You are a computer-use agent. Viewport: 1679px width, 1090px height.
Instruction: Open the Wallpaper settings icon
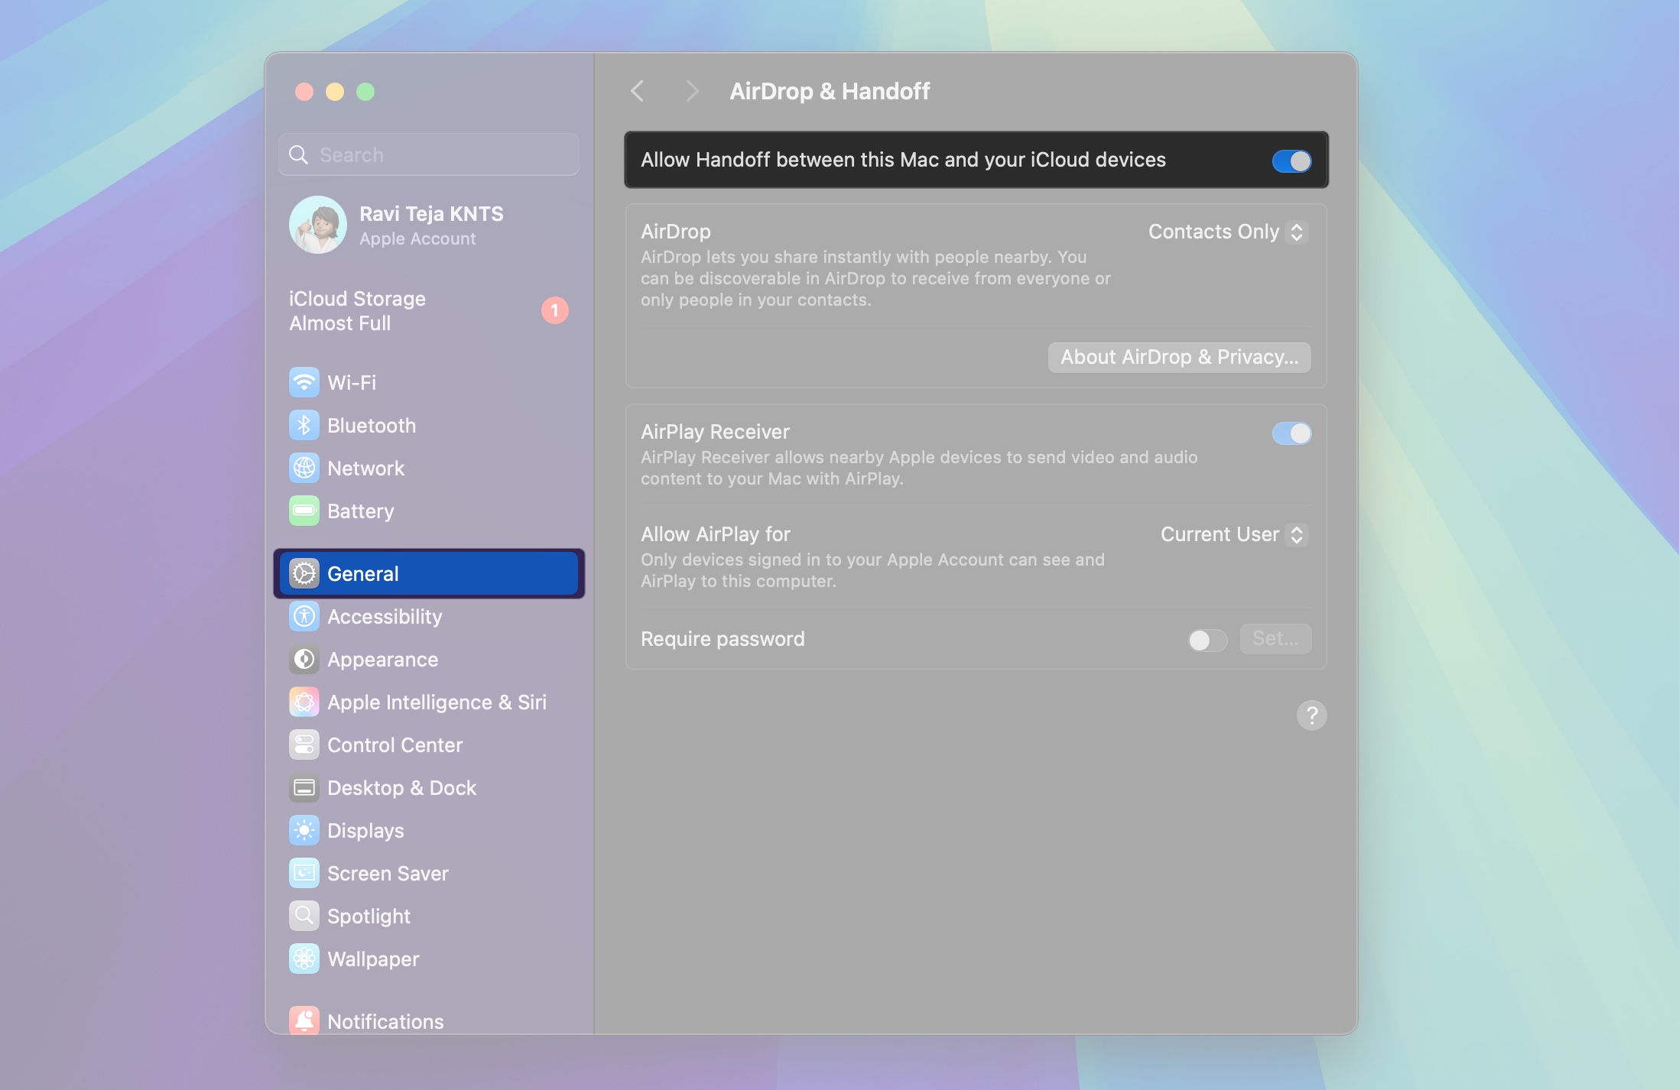(304, 959)
